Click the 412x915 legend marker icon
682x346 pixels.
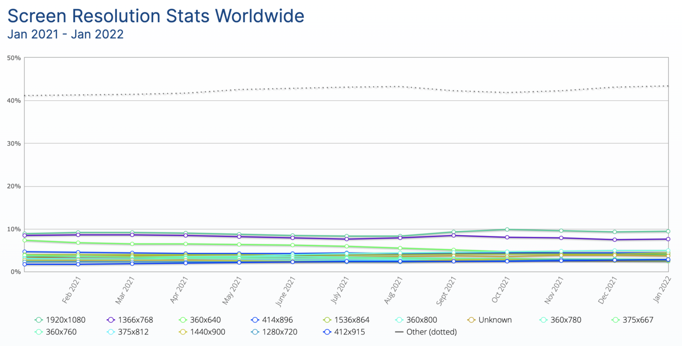point(327,332)
